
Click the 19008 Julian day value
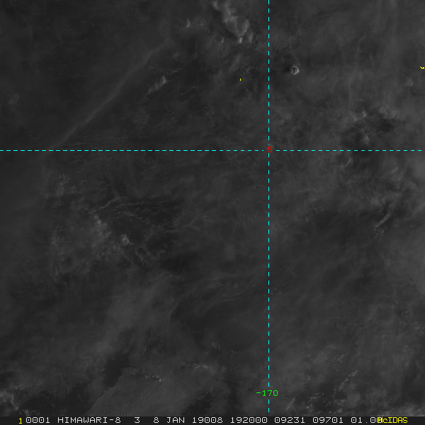pos(208,420)
